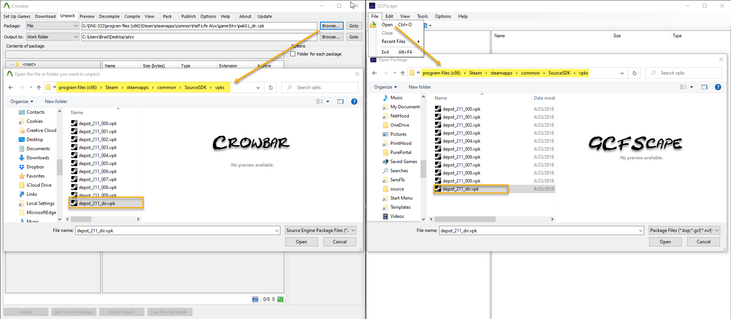Refresh file list in Open Package dialog

point(635,73)
